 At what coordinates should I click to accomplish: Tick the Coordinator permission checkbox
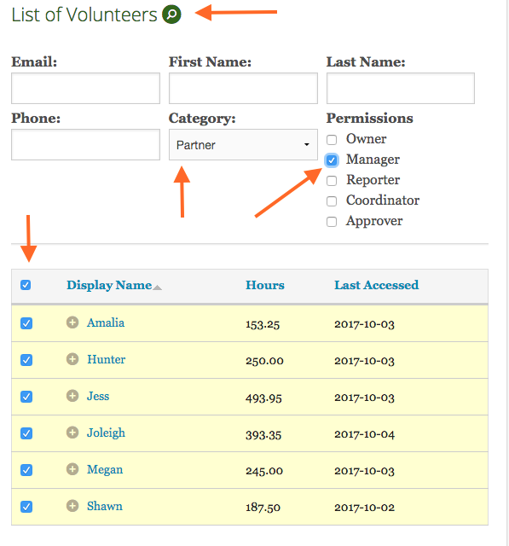[332, 201]
